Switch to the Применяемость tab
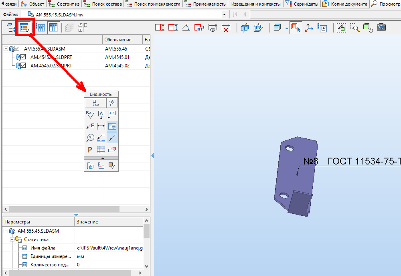Viewport: 401px width, 276px height. pyautogui.click(x=206, y=4)
